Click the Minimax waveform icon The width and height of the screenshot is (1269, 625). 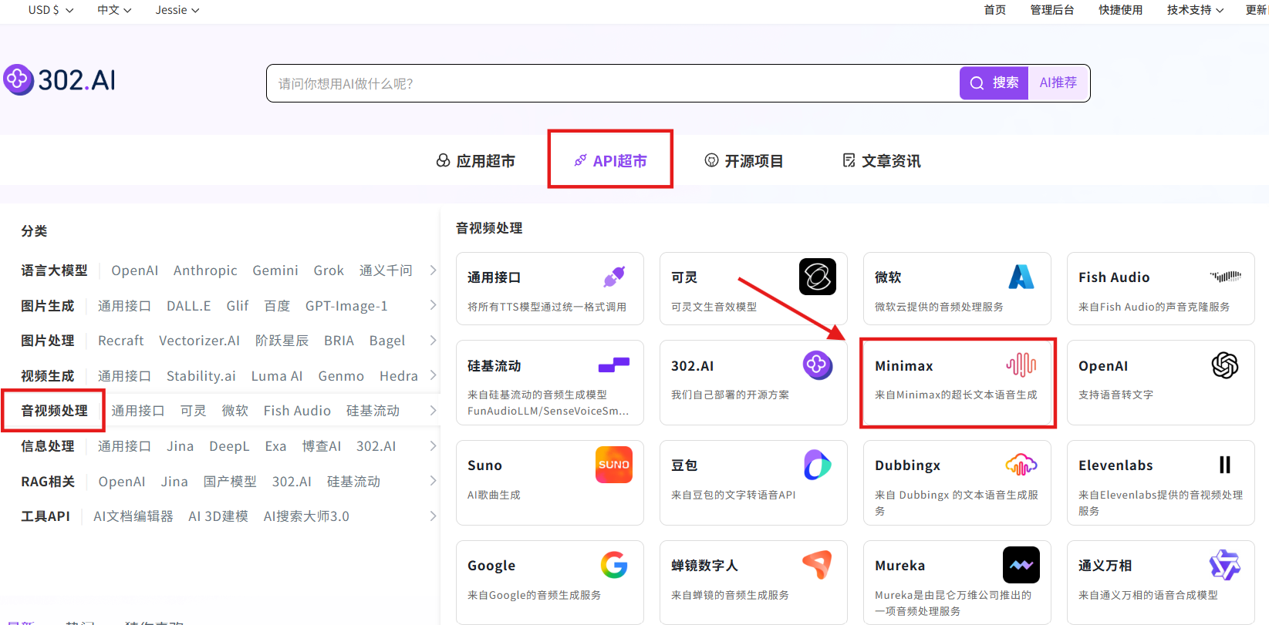[x=1021, y=365]
